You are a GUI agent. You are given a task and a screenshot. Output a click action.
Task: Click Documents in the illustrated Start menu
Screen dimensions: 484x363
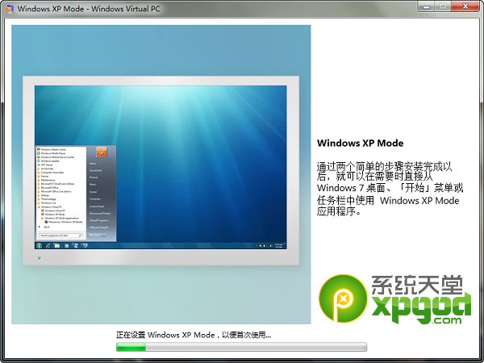96,170
